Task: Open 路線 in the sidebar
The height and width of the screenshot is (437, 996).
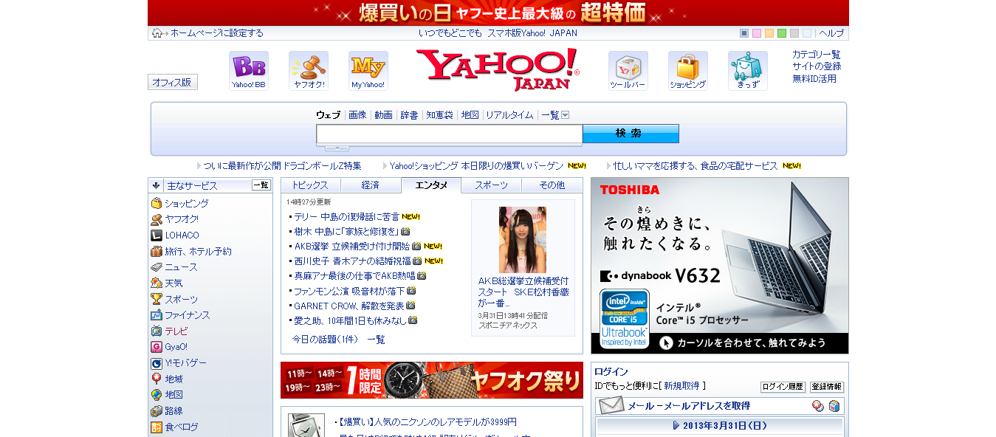Action: click(x=174, y=410)
